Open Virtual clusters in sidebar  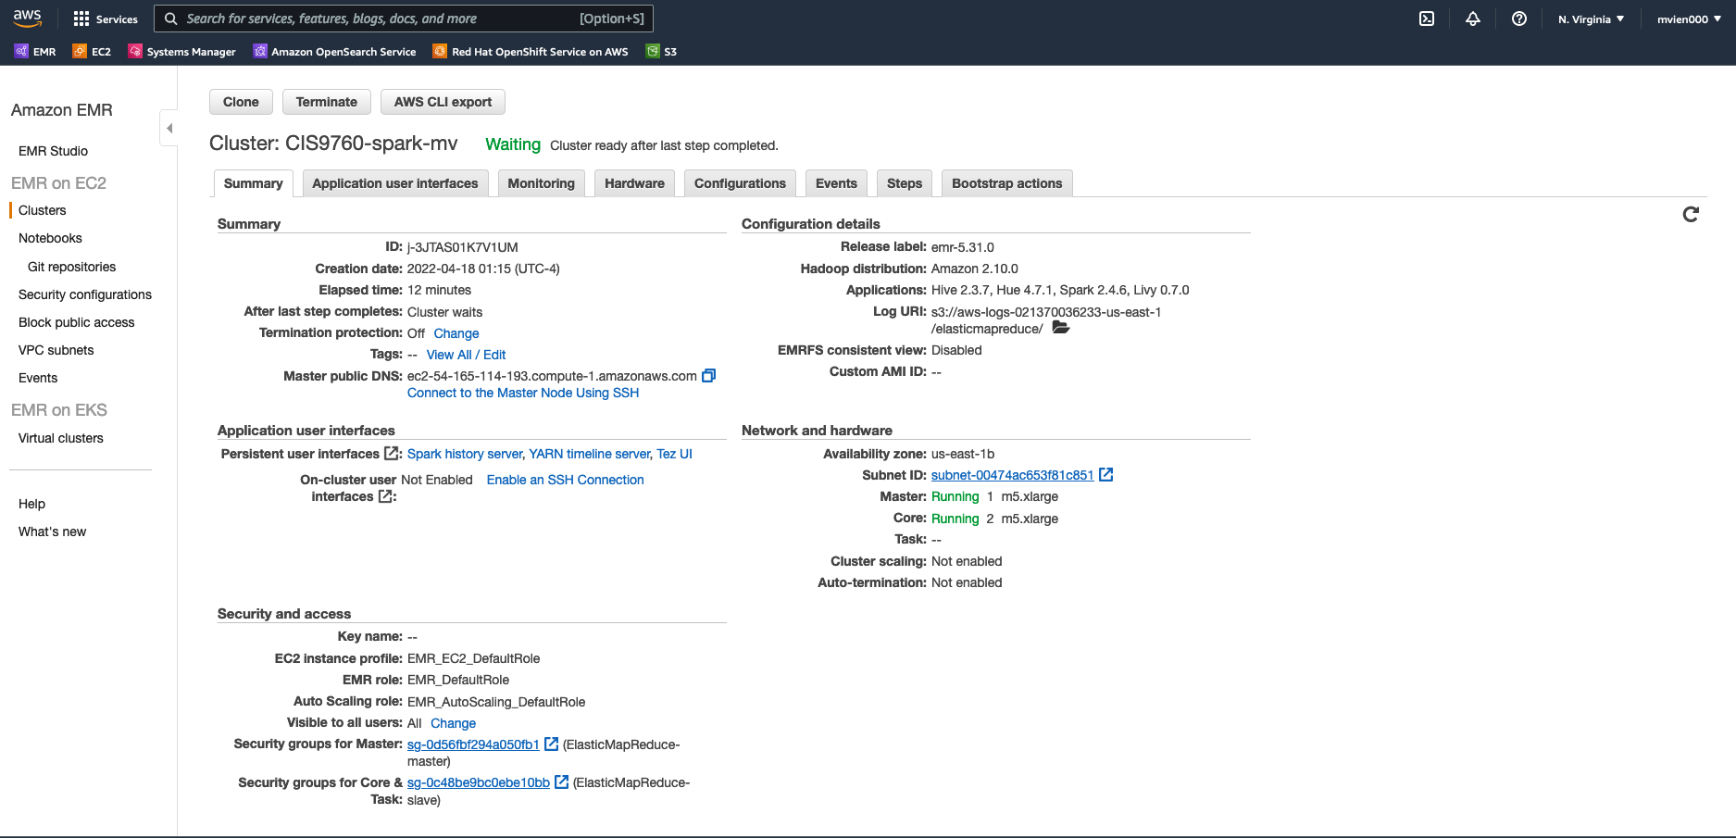tap(61, 438)
